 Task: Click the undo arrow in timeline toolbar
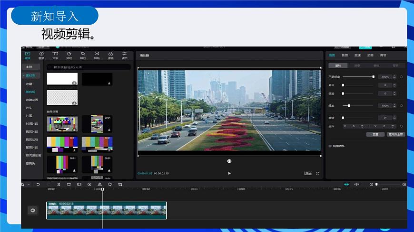point(38,185)
